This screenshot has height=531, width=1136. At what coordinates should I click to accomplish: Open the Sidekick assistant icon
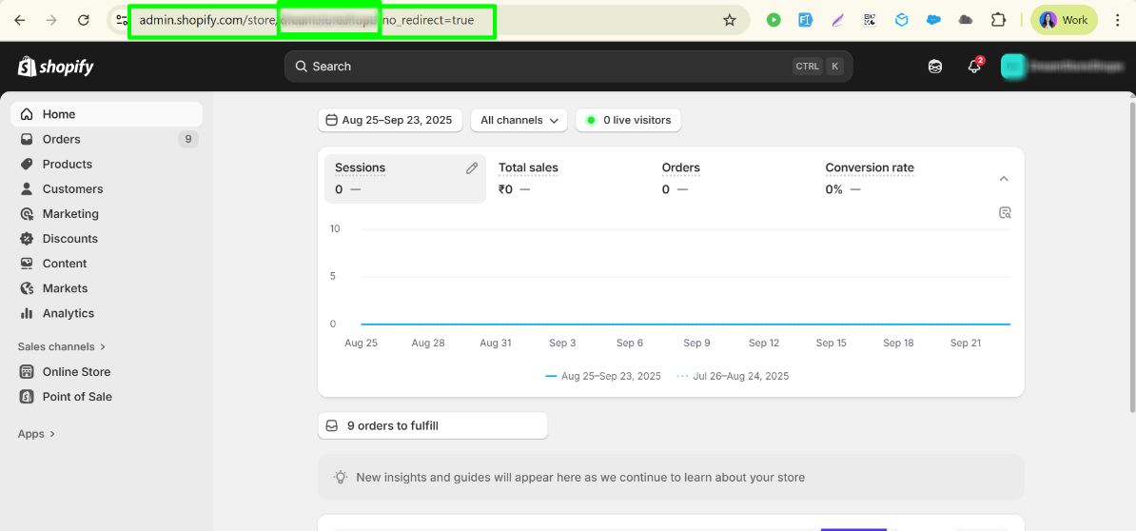pyautogui.click(x=935, y=67)
